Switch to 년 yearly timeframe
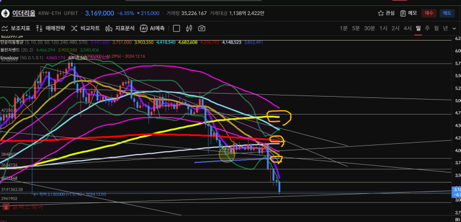461x222 pixels. click(445, 29)
